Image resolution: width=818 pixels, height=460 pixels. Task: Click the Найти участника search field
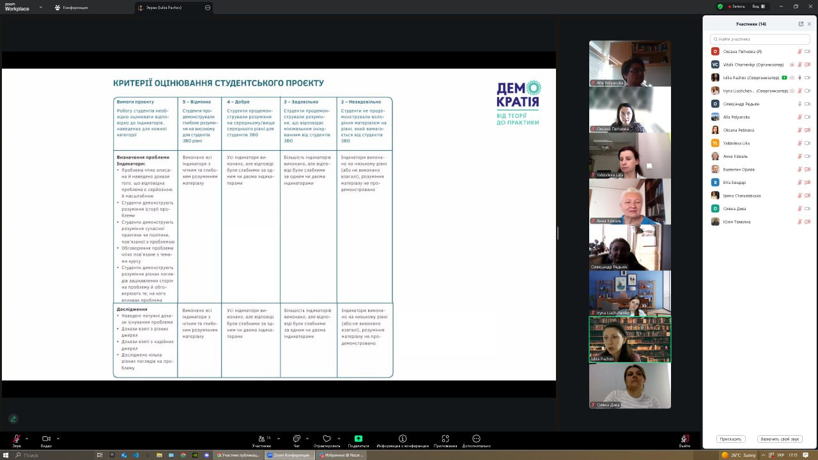pos(760,39)
